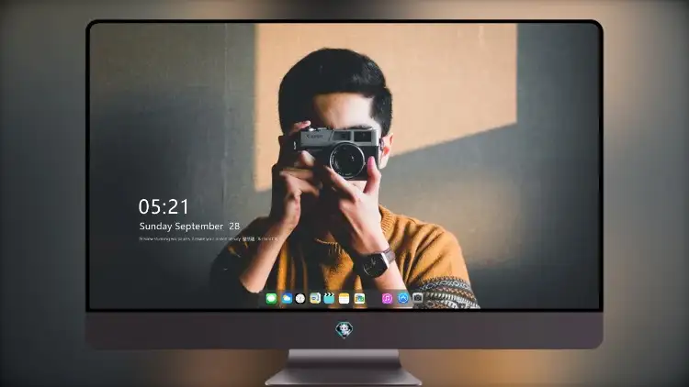
Task: Open the Weather app in the dock
Action: (x=287, y=298)
